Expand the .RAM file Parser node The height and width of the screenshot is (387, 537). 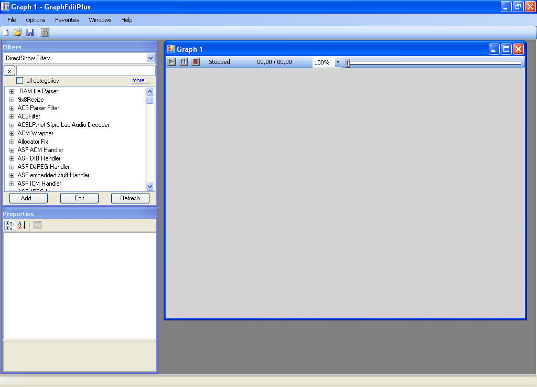(12, 91)
